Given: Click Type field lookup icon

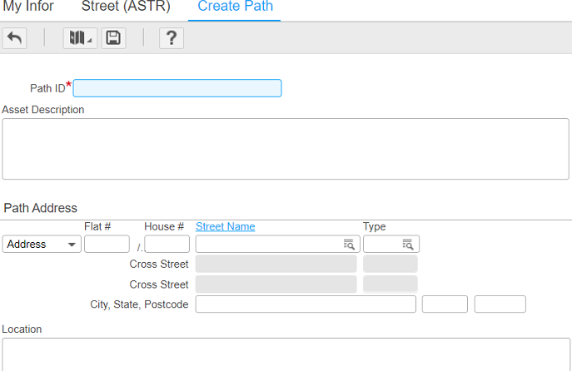Looking at the screenshot, I should pos(408,245).
